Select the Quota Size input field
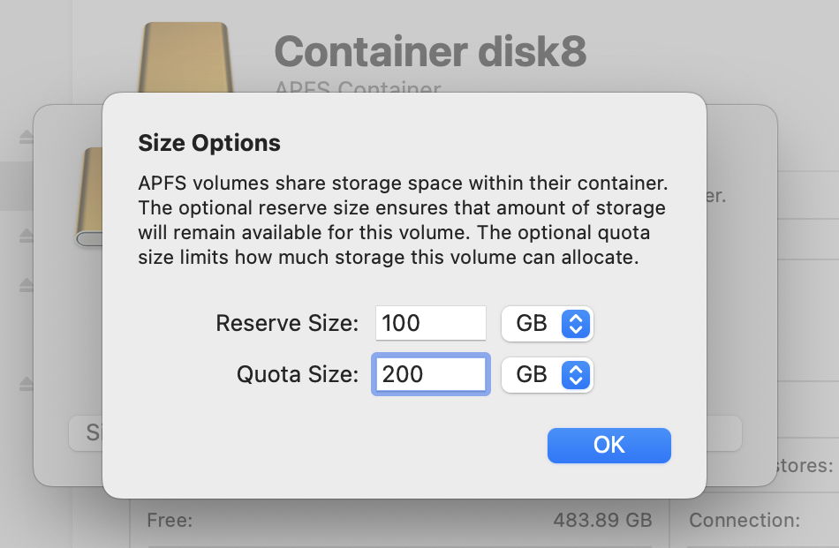The width and height of the screenshot is (839, 548). (x=430, y=374)
